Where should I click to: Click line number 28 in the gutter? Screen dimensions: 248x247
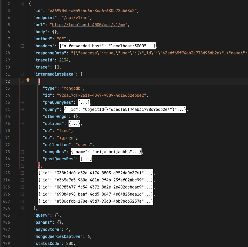click(x=7, y=53)
